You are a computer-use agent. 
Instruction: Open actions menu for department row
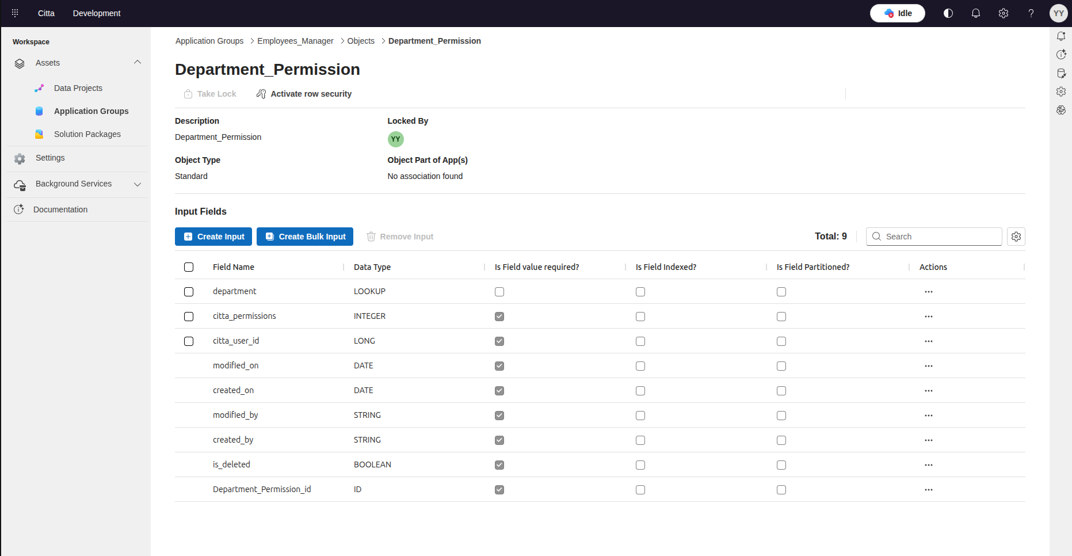(x=929, y=292)
